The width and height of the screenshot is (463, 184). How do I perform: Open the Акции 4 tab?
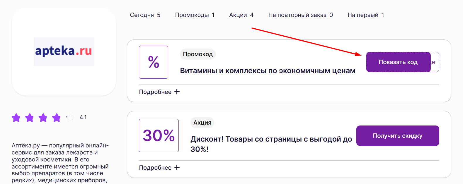tap(241, 15)
